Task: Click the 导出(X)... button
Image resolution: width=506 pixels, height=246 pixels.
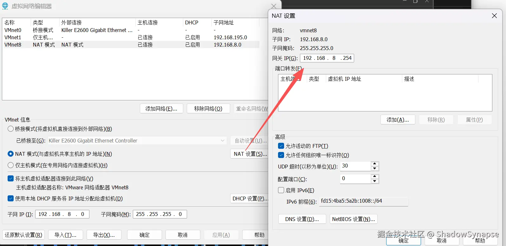Action: point(104,235)
